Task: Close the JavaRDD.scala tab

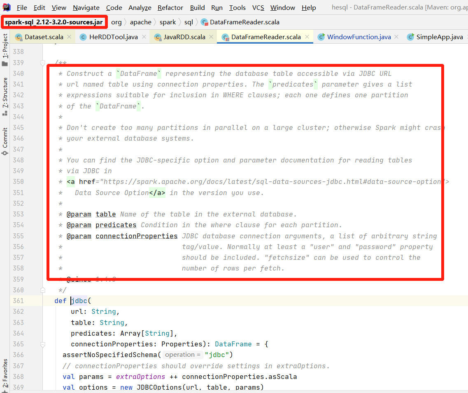Action: tap(211, 37)
